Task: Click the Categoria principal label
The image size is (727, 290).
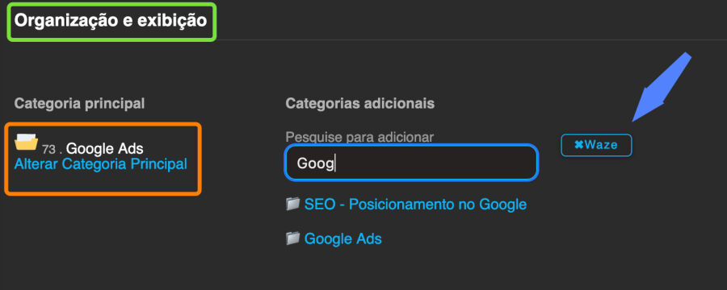Action: coord(80,104)
